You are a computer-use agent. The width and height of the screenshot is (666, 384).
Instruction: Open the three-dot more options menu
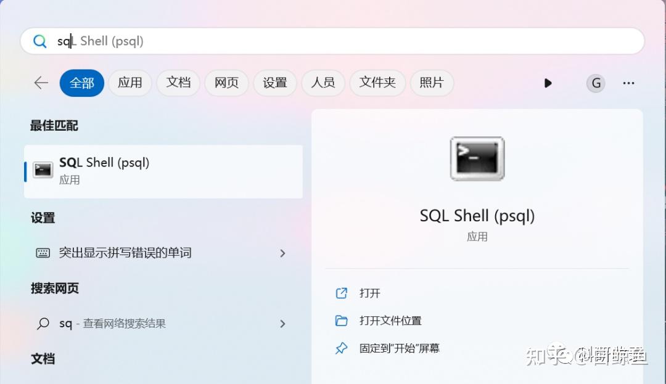(628, 83)
